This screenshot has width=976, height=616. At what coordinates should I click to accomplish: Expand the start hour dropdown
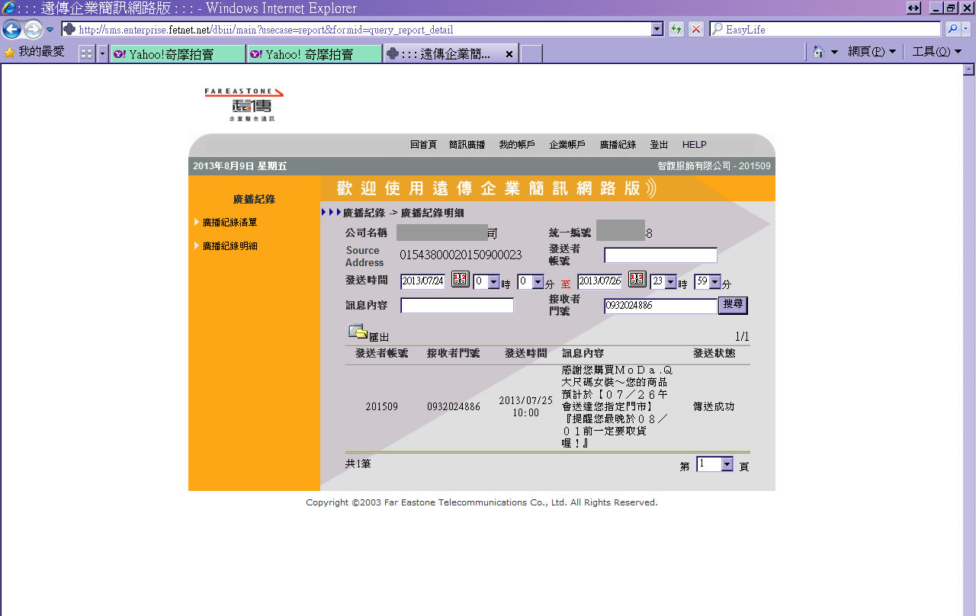pyautogui.click(x=493, y=282)
